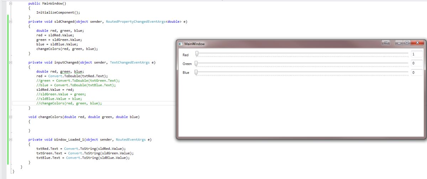Click the Green slider thumb
Viewport: 427px width, 179px height.
(x=196, y=63)
